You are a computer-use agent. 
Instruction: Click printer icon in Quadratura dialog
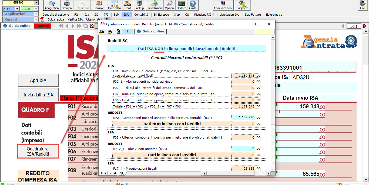click(x=110, y=32)
